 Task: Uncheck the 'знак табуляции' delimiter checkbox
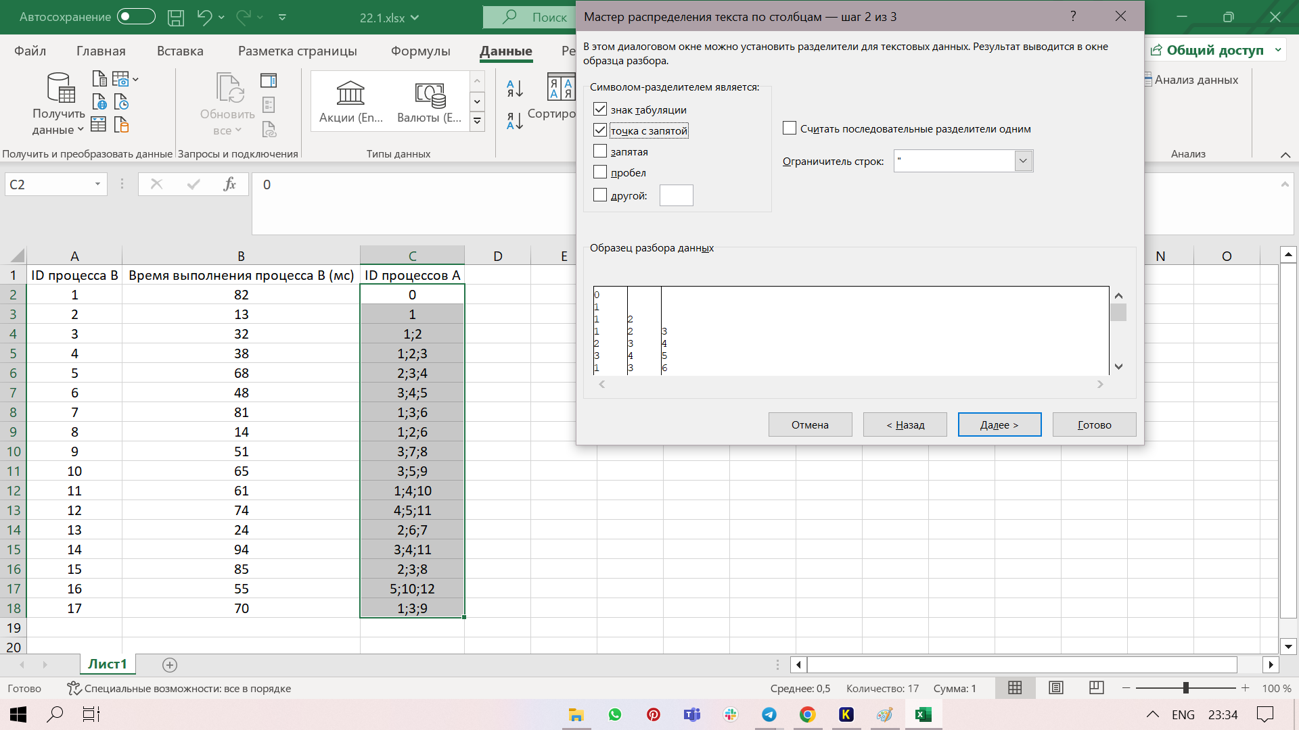[x=600, y=109]
